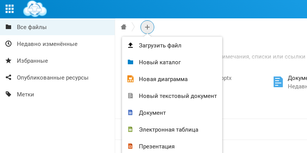Click the cloud logo in header
This screenshot has width=307, height=153.
pos(35,9)
